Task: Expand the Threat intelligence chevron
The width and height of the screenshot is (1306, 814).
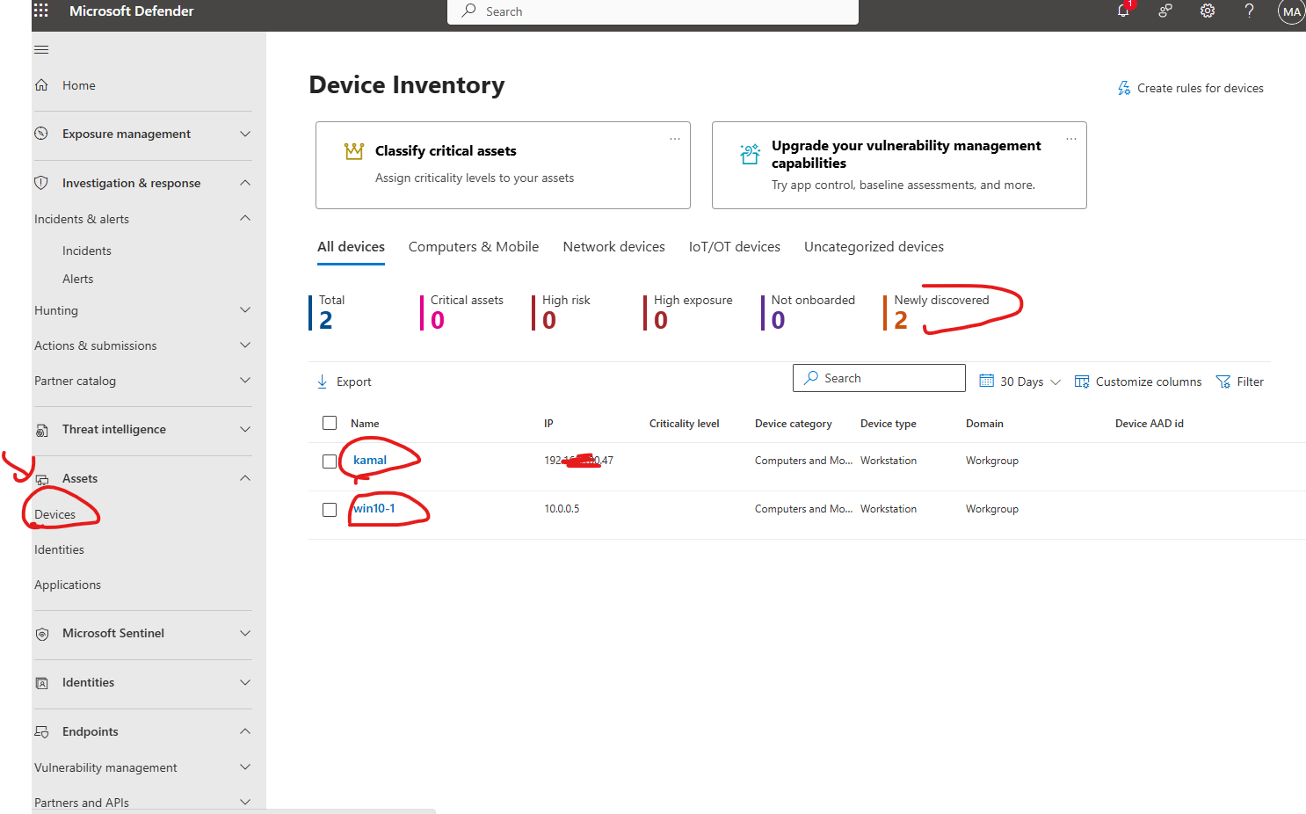Action: (245, 429)
